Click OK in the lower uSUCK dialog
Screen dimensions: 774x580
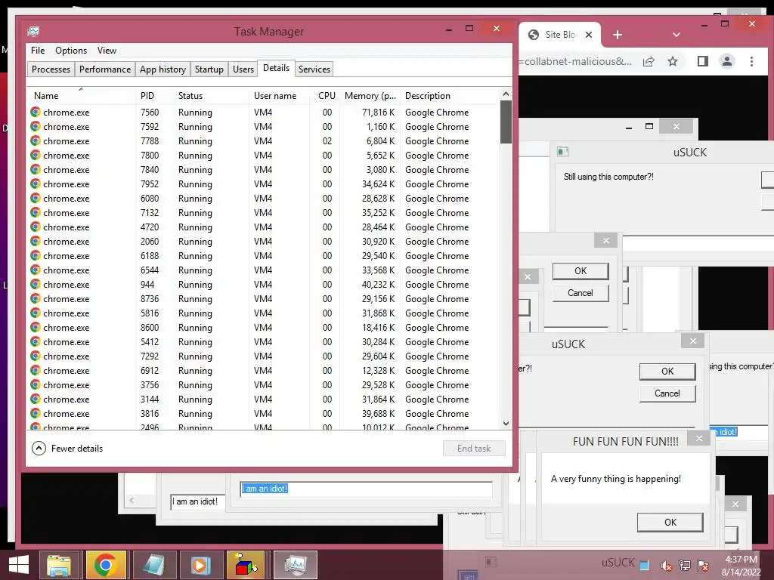click(x=667, y=372)
